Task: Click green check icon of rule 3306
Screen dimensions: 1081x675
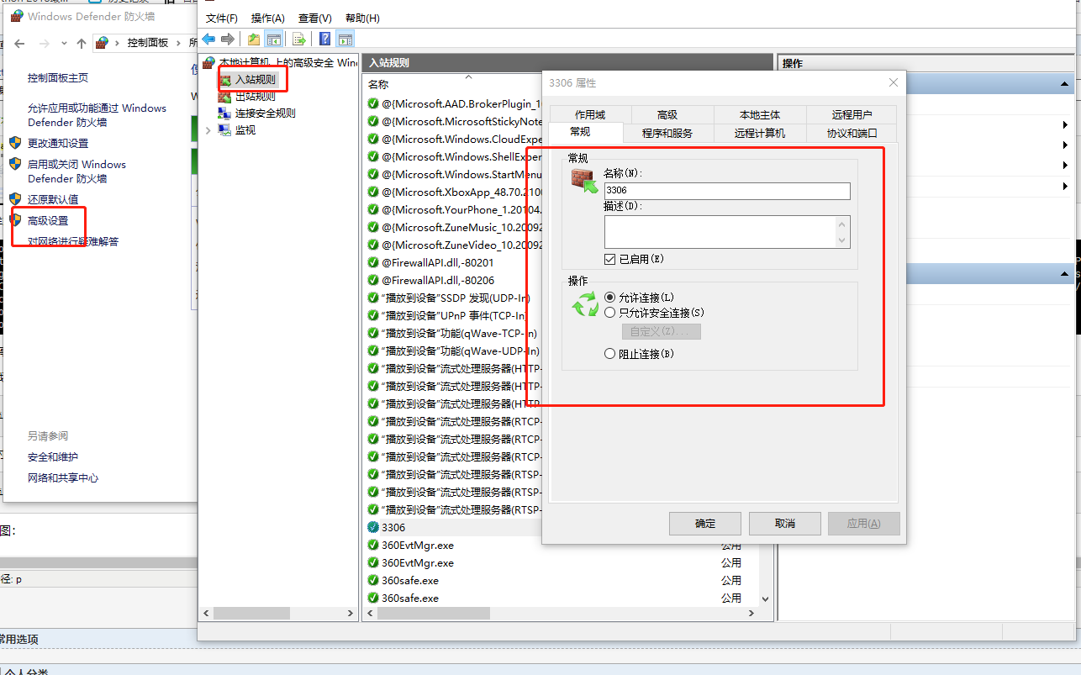Action: click(373, 528)
